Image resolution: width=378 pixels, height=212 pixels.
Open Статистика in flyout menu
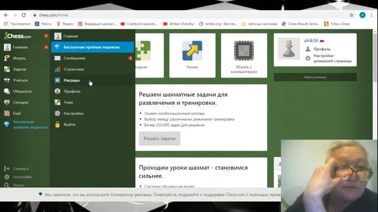[93, 69]
